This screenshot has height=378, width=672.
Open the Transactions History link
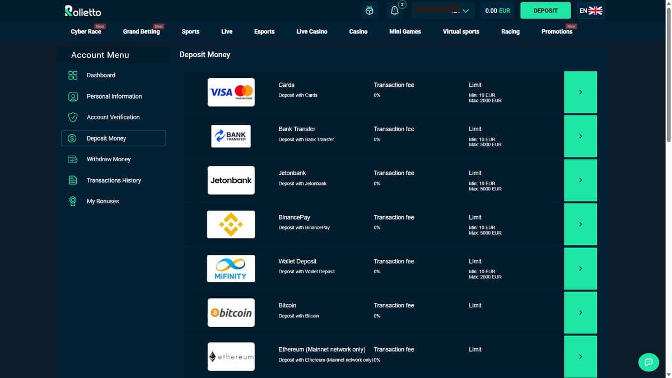[114, 180]
